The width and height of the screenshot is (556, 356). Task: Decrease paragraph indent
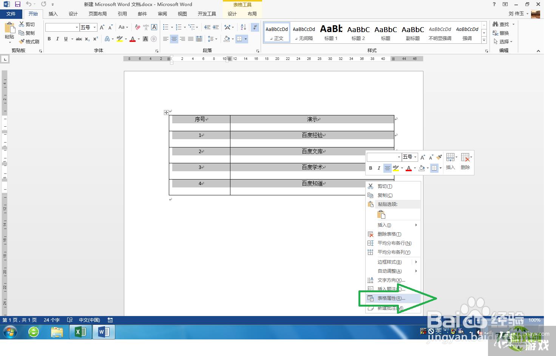207,27
